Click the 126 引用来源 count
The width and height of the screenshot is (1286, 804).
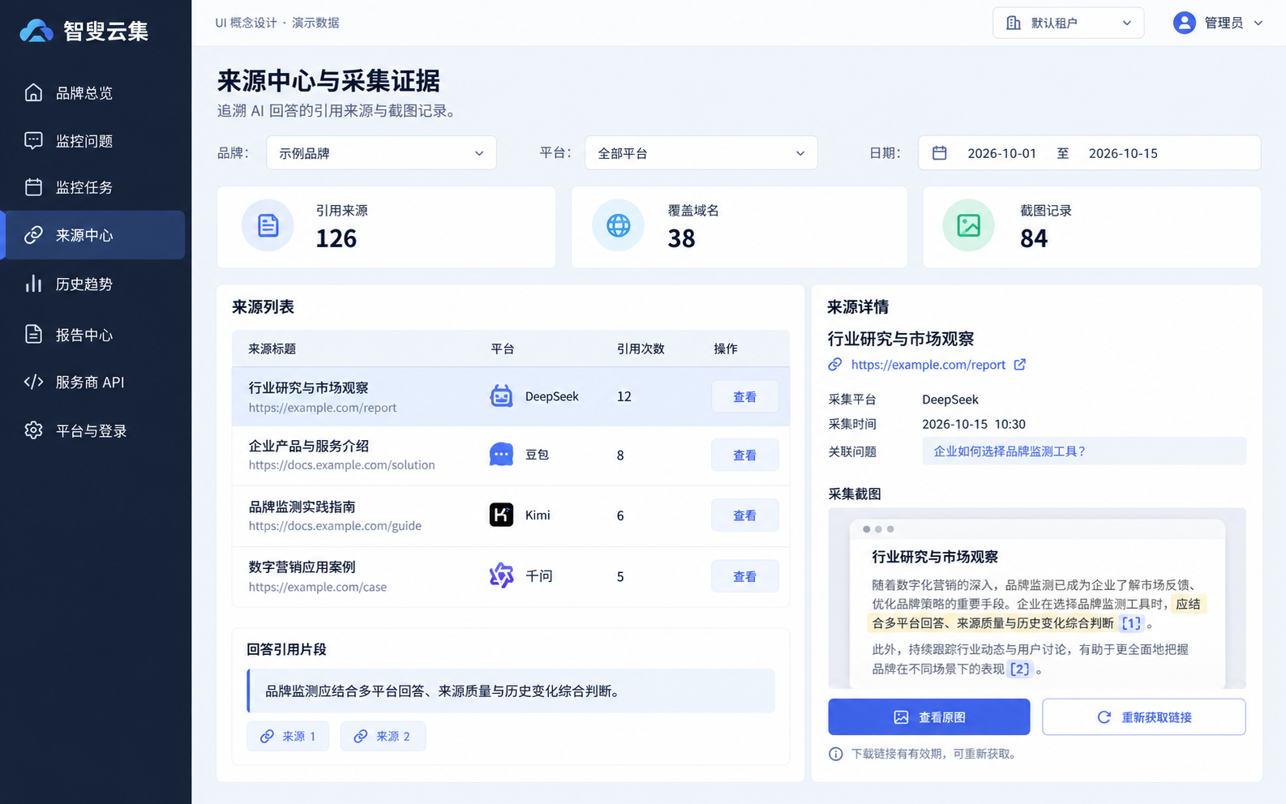click(x=336, y=238)
